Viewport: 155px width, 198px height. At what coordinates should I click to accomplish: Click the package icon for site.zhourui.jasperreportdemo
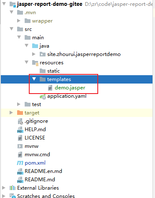pyautogui.click(x=43, y=54)
